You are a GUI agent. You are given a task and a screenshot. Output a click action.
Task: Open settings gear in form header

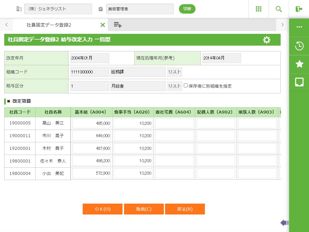267,40
